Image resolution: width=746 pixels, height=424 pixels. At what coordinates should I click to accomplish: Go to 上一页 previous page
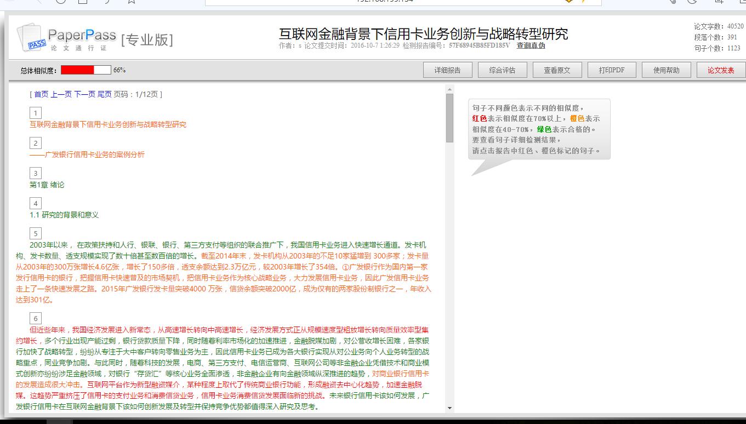(61, 94)
